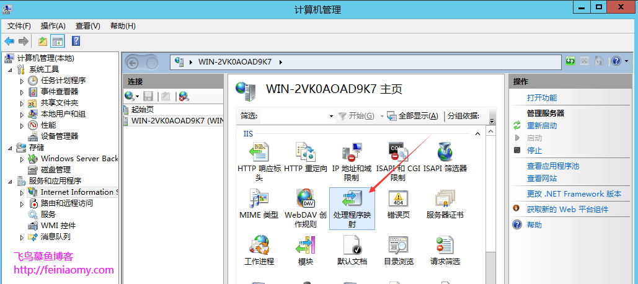Select 设备管理器 in the tree
Image resolution: width=638 pixels, height=284 pixels.
click(x=60, y=136)
